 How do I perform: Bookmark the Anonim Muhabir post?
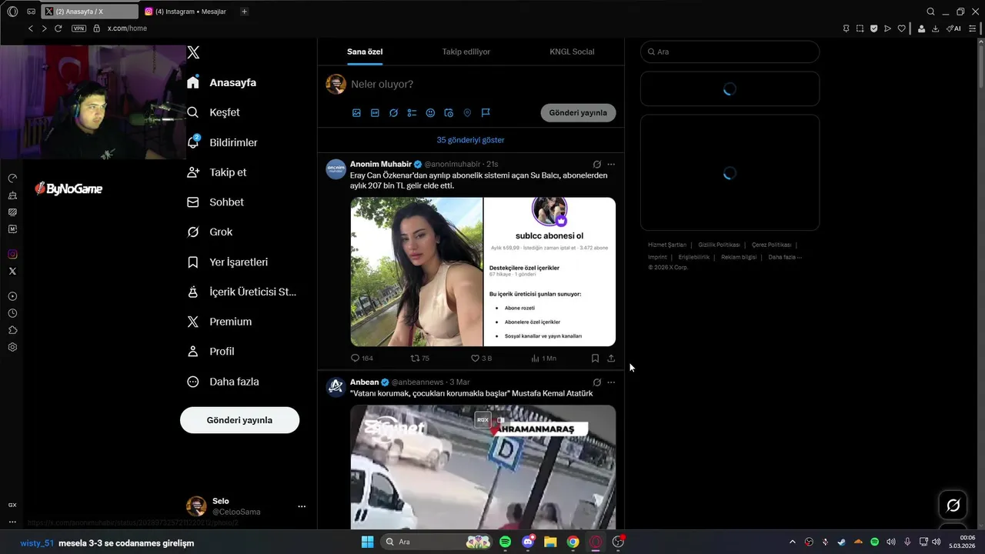[x=595, y=359]
